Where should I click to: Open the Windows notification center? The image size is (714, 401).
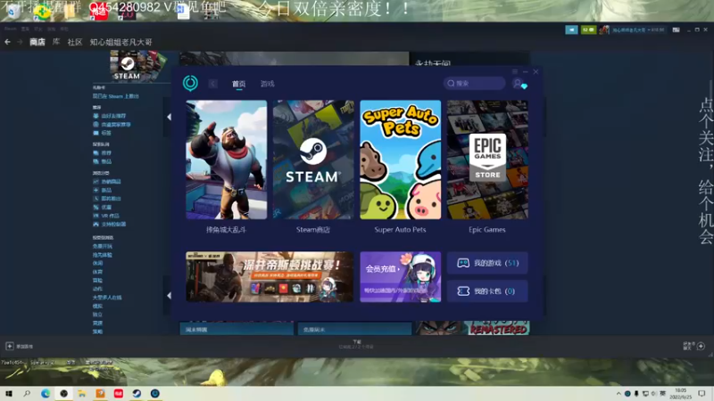pos(702,394)
